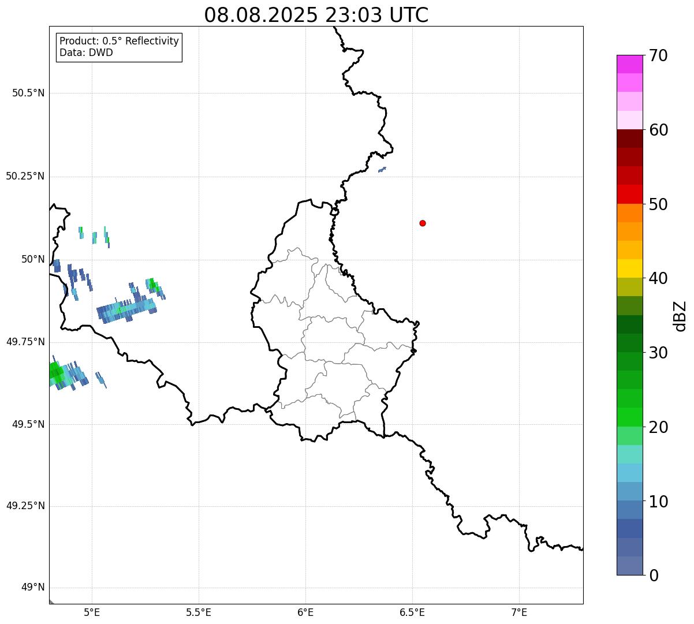Screen dimensions: 694x624
Task: Select the bright red swatch above 50
Action: pyautogui.click(x=629, y=194)
